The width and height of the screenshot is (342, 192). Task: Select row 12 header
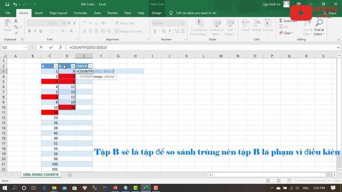[4, 117]
